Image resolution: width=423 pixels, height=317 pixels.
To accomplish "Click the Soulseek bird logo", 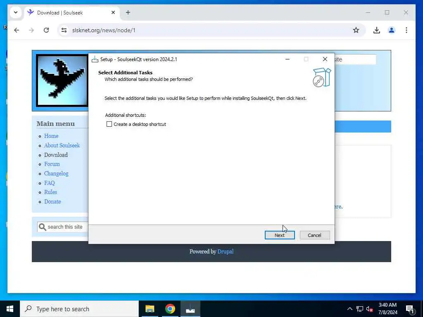I will click(x=62, y=80).
